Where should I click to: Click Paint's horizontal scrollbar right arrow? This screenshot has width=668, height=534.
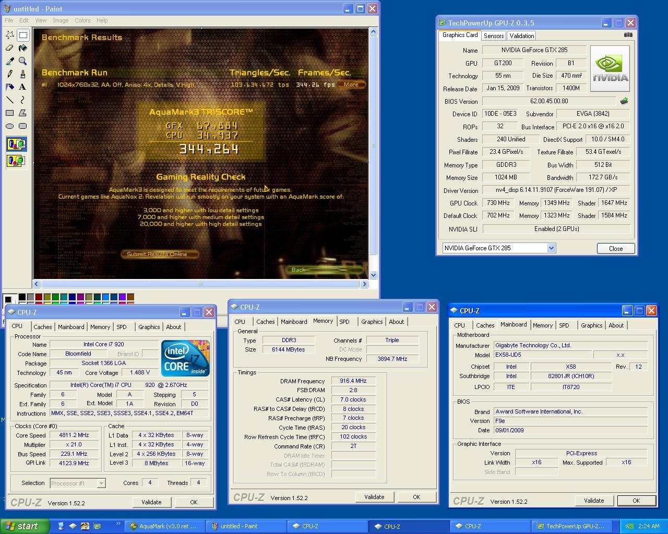point(365,284)
